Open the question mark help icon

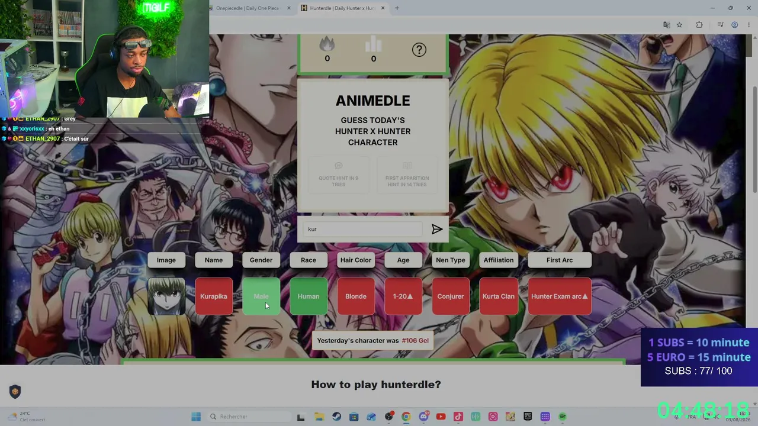tap(419, 50)
